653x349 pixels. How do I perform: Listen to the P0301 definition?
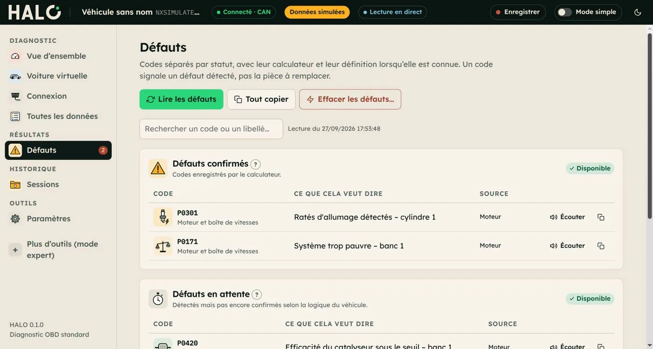(x=567, y=217)
